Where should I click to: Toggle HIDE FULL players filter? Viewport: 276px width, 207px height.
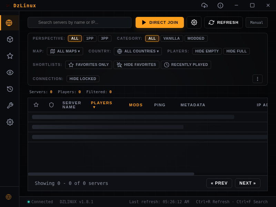(236, 51)
